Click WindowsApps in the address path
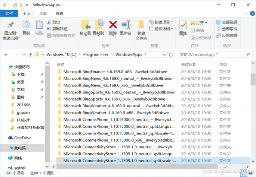The image size is (256, 177). point(129,54)
